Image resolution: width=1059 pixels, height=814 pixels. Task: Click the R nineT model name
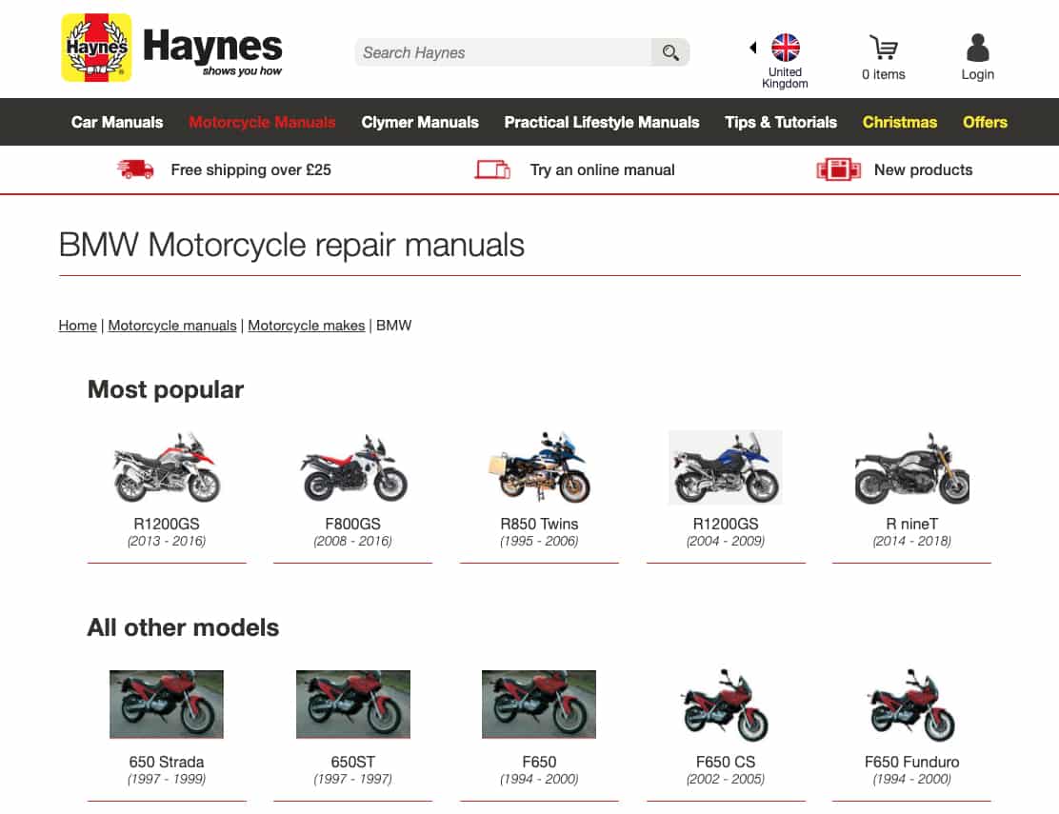(911, 524)
